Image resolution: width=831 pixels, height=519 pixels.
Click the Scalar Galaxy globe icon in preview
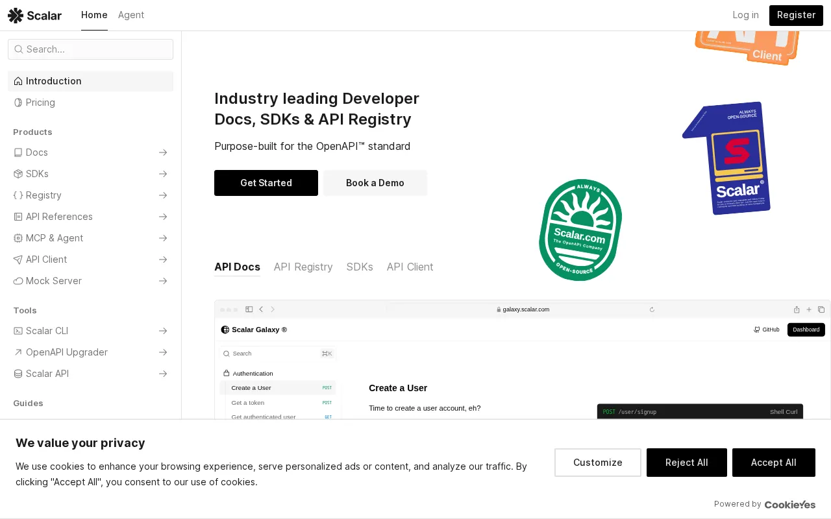[x=225, y=330]
